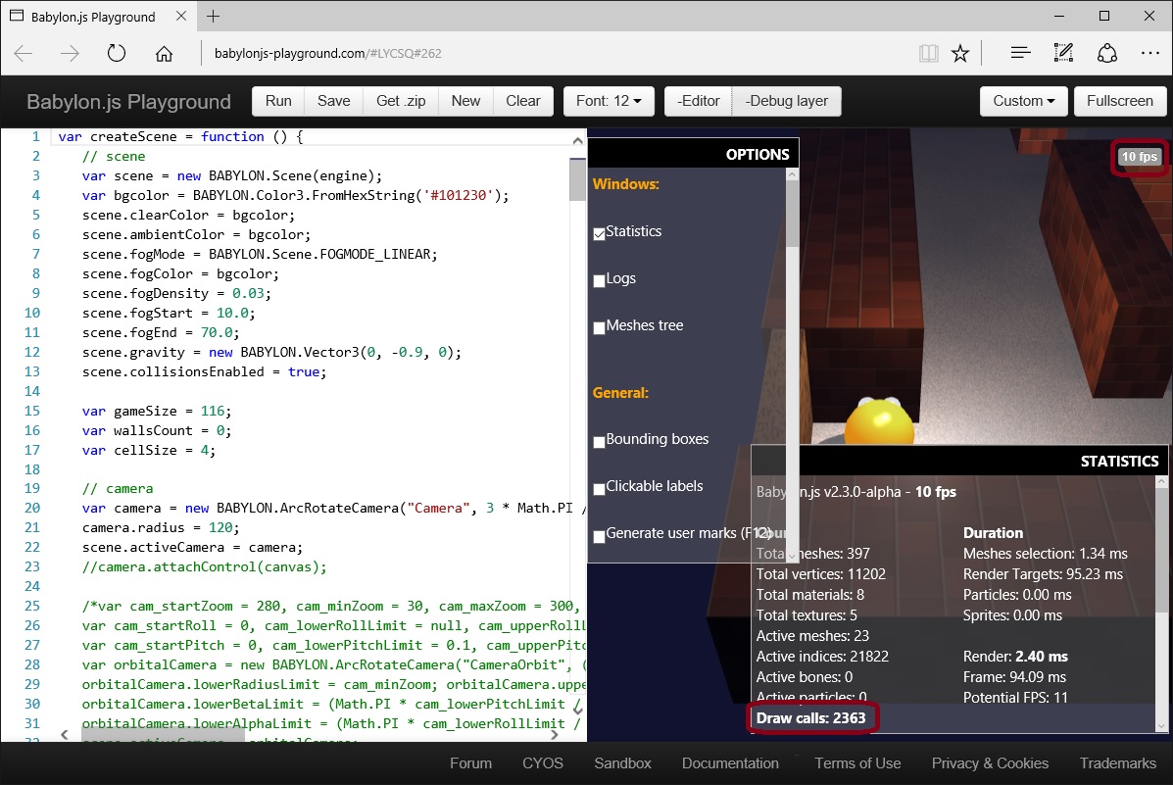Open the Forum link

[470, 763]
